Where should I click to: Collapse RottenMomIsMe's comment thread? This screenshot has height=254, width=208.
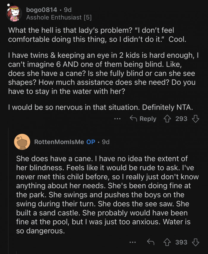point(22,142)
